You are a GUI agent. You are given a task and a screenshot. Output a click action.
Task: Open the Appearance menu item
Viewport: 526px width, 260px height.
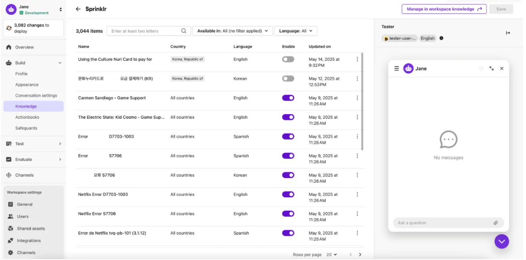point(27,85)
